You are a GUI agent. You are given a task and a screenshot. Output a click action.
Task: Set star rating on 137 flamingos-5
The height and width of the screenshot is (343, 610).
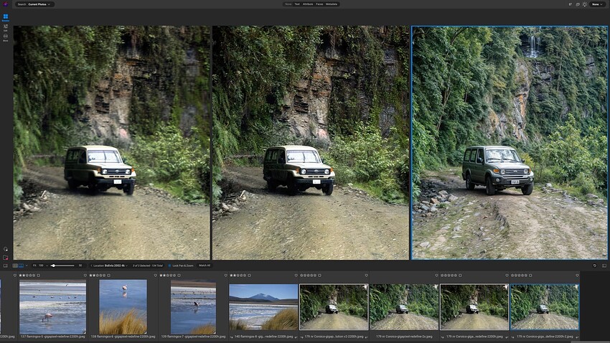pyautogui.click(x=27, y=276)
